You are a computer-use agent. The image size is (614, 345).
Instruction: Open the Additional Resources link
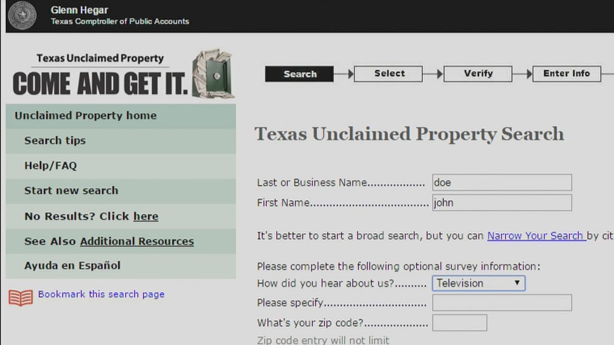click(x=137, y=241)
